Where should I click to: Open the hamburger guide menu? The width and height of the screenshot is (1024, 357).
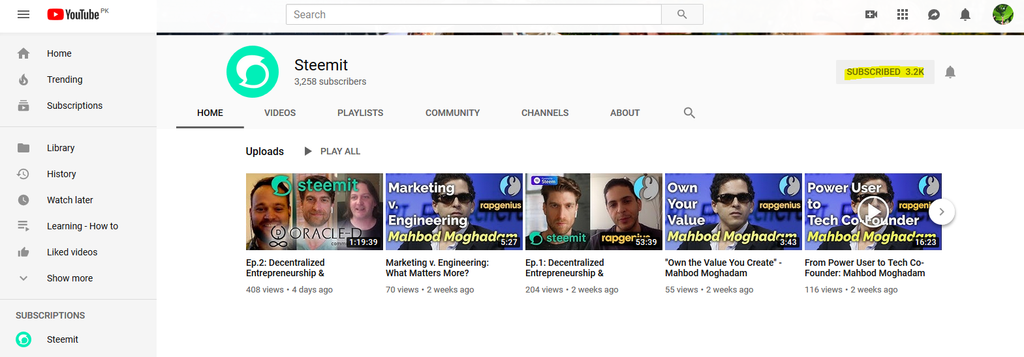(x=23, y=14)
